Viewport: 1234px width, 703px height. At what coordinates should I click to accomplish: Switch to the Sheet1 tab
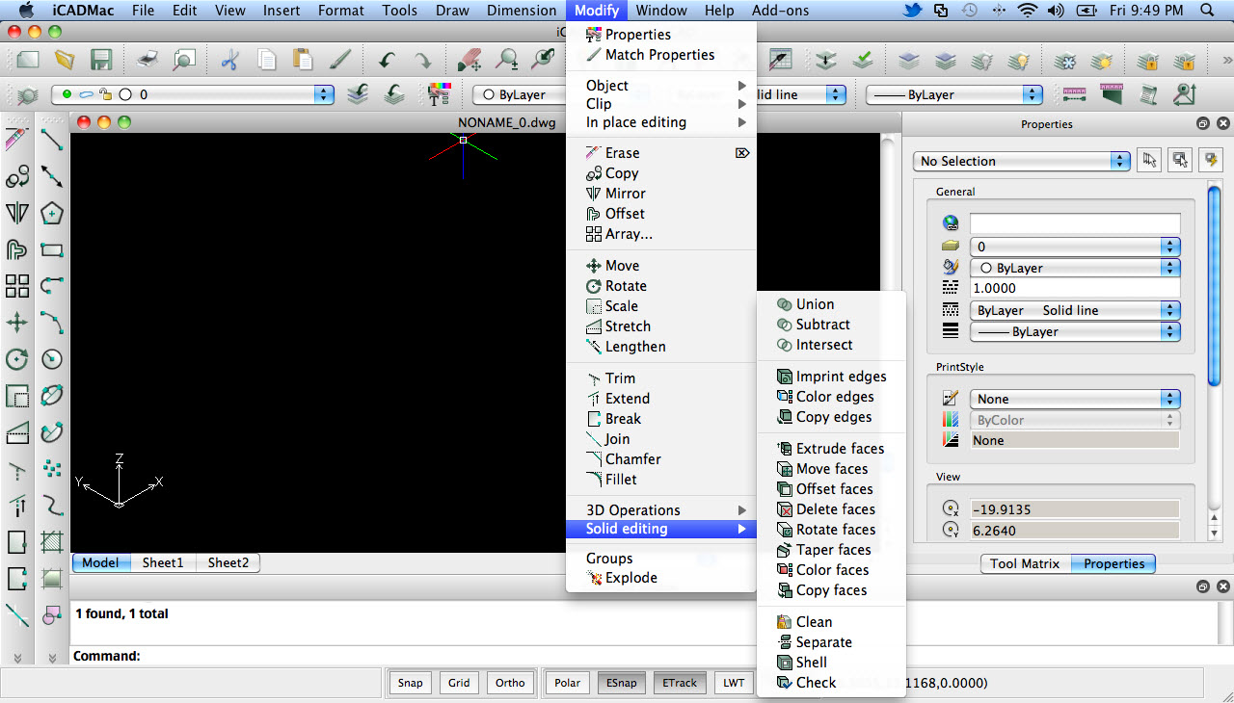point(162,562)
